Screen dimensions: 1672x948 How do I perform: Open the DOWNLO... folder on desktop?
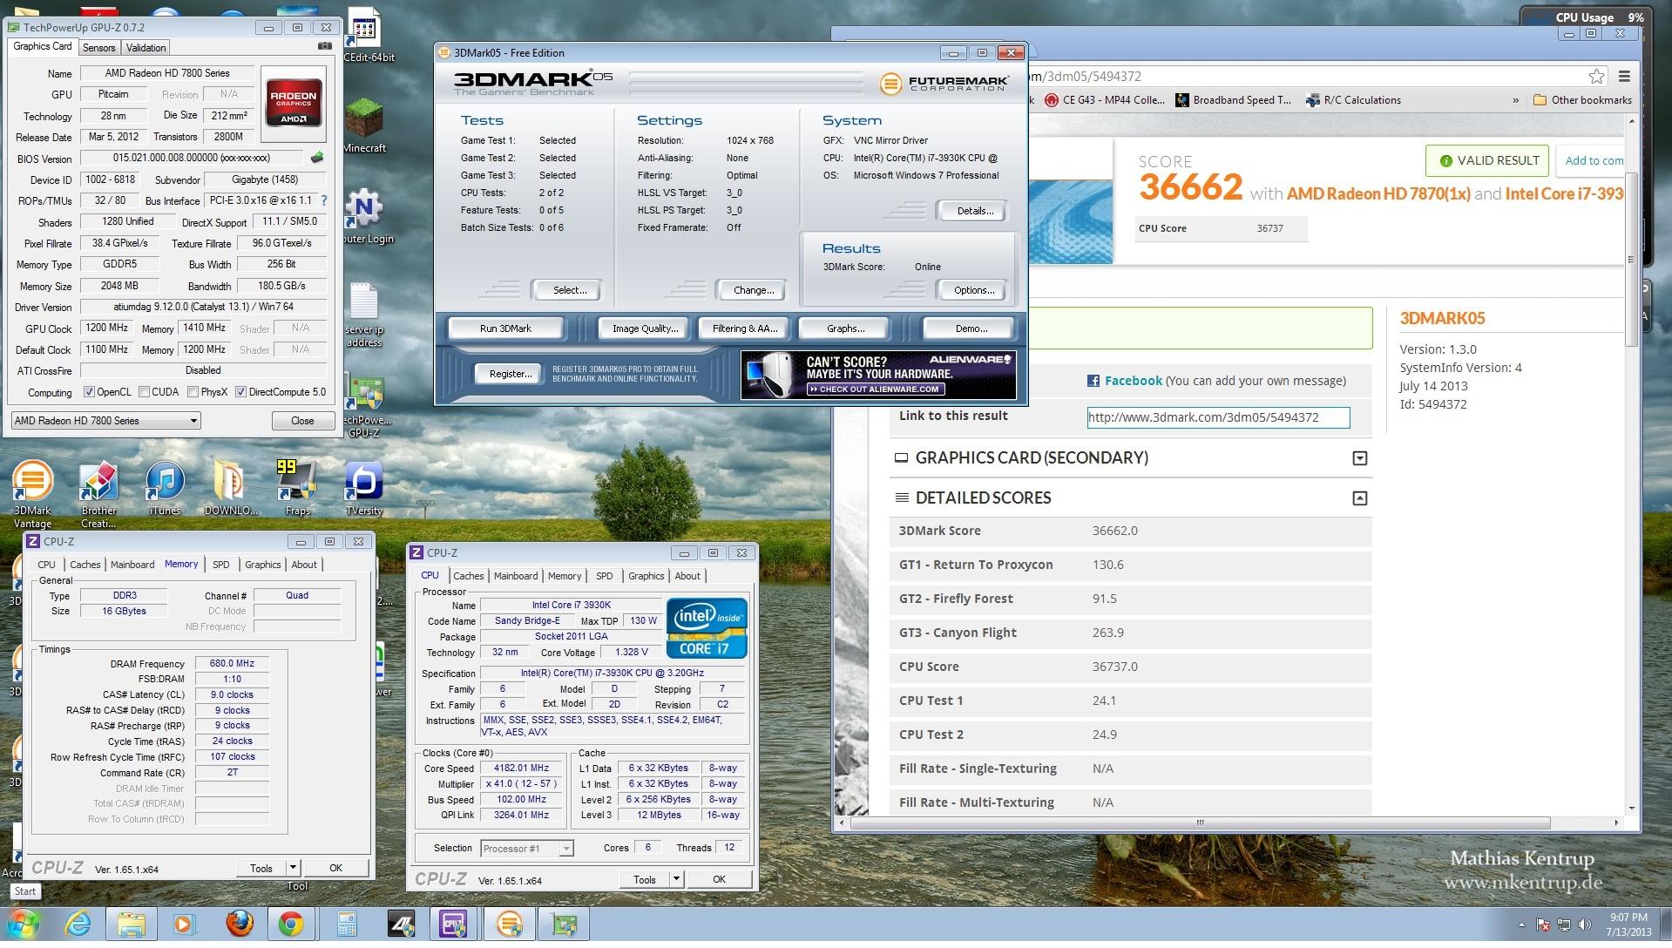tap(231, 488)
